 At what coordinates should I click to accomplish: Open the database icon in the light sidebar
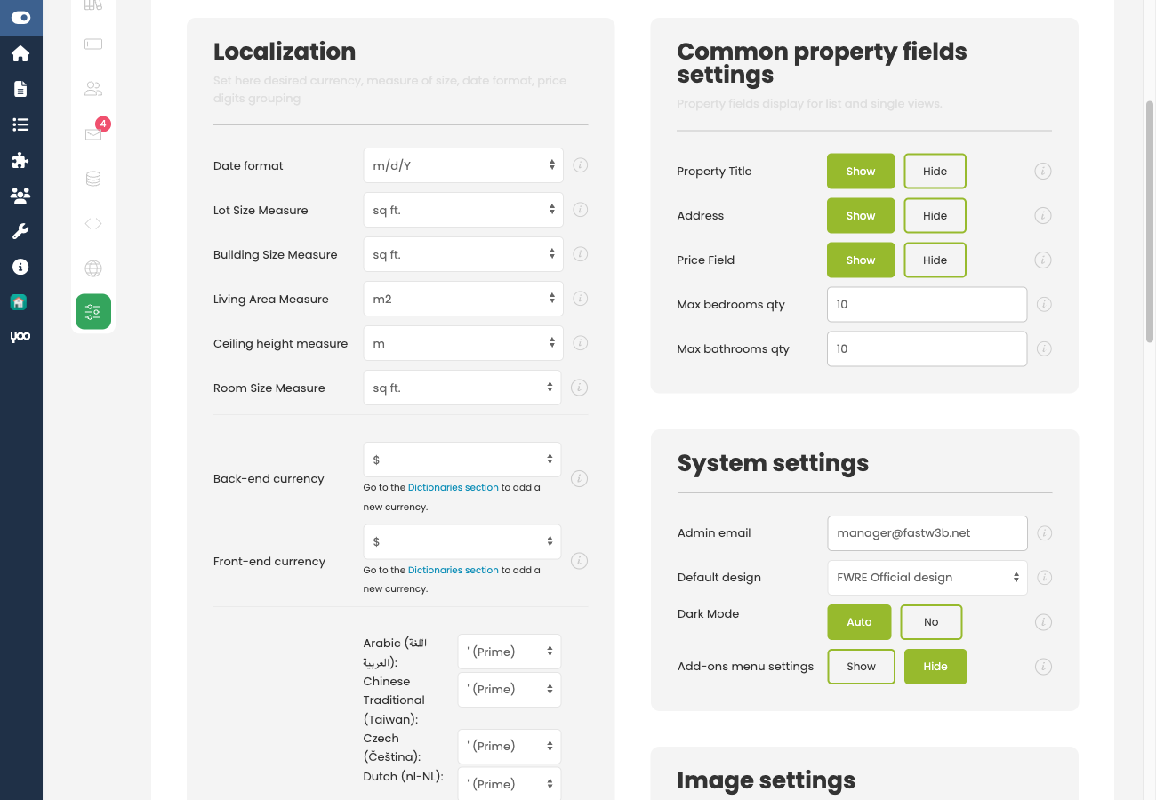click(92, 178)
